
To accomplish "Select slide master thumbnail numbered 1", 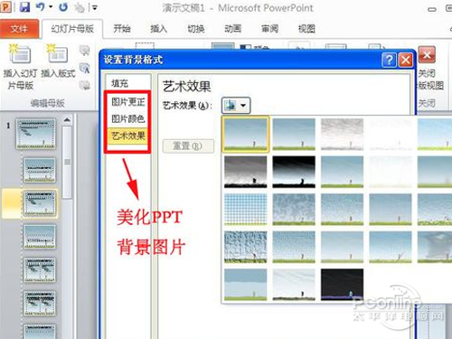I will (x=36, y=134).
